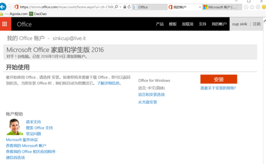Click the Office icon in the address bar
Image resolution: width=266 pixels, height=164 pixels.
pos(17,7)
